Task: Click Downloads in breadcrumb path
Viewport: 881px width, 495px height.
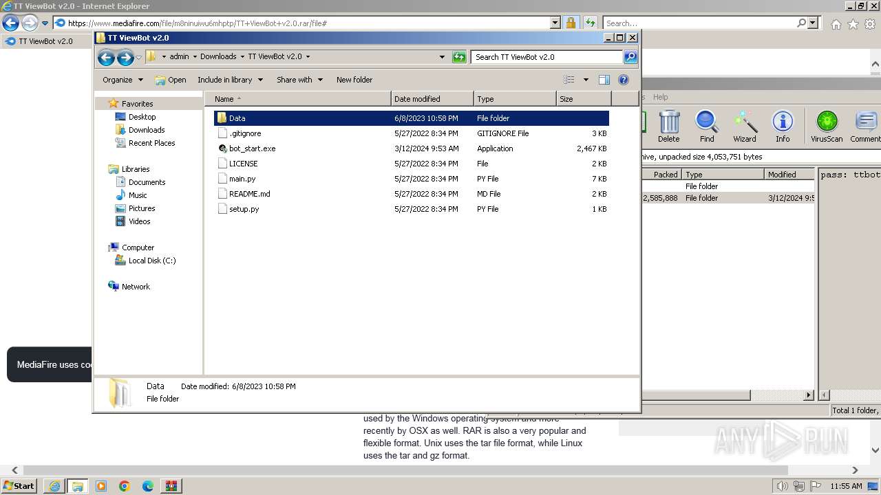Action: 218,57
